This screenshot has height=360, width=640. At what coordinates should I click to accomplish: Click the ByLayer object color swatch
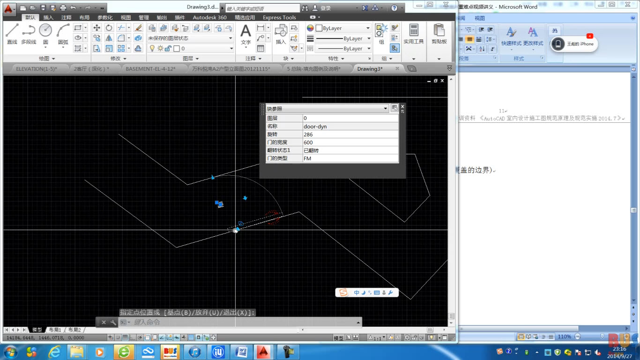[x=319, y=28]
